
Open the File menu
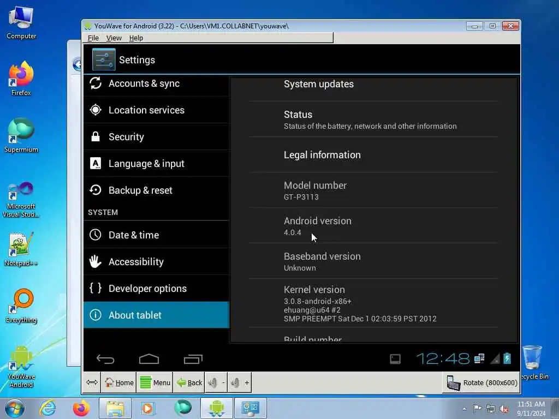click(93, 38)
